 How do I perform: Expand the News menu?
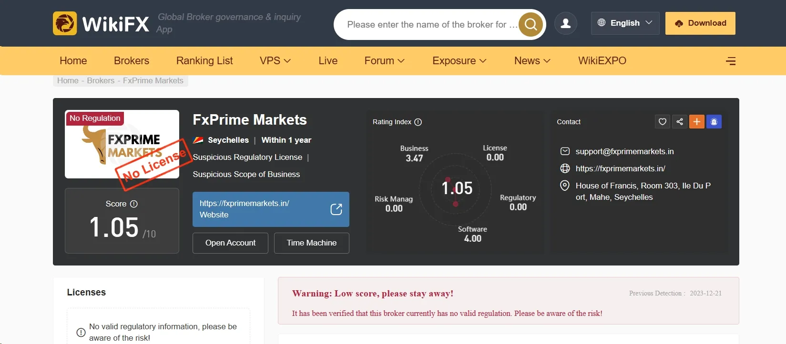coord(532,61)
